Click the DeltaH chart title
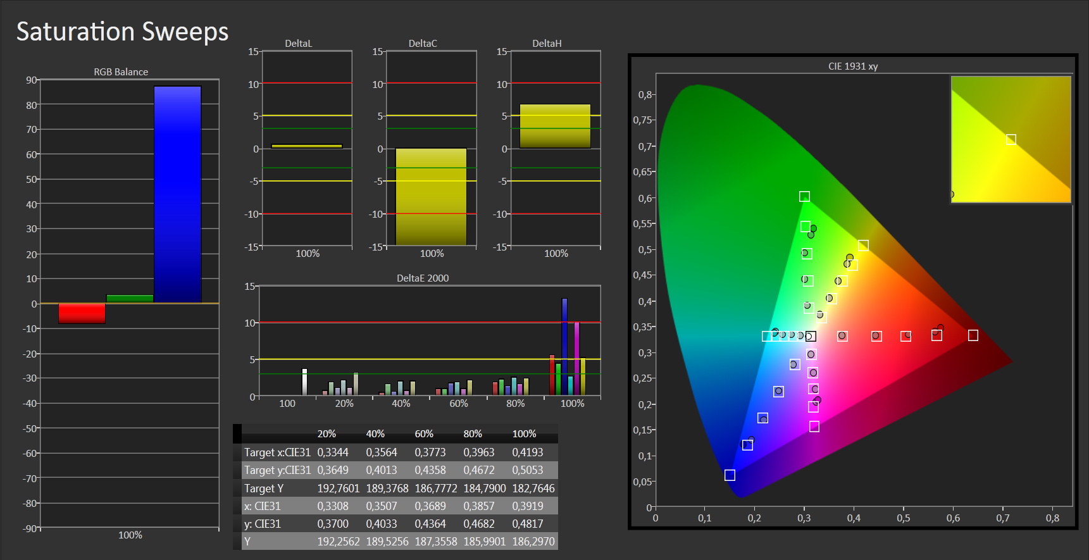The image size is (1089, 560). (x=547, y=44)
